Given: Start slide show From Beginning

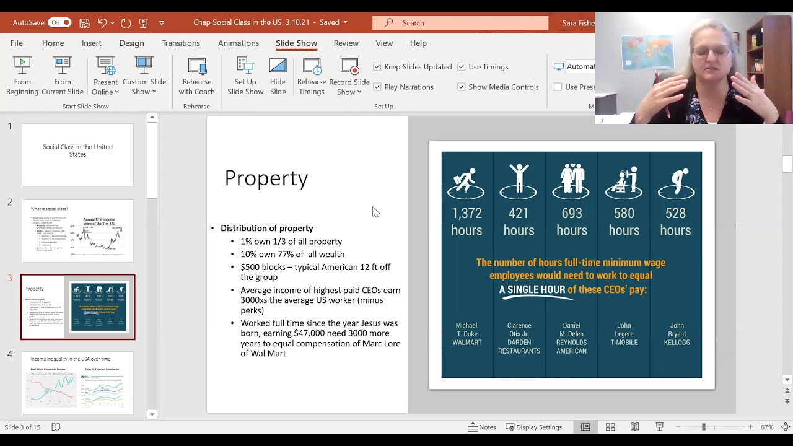Looking at the screenshot, I should tap(22, 76).
